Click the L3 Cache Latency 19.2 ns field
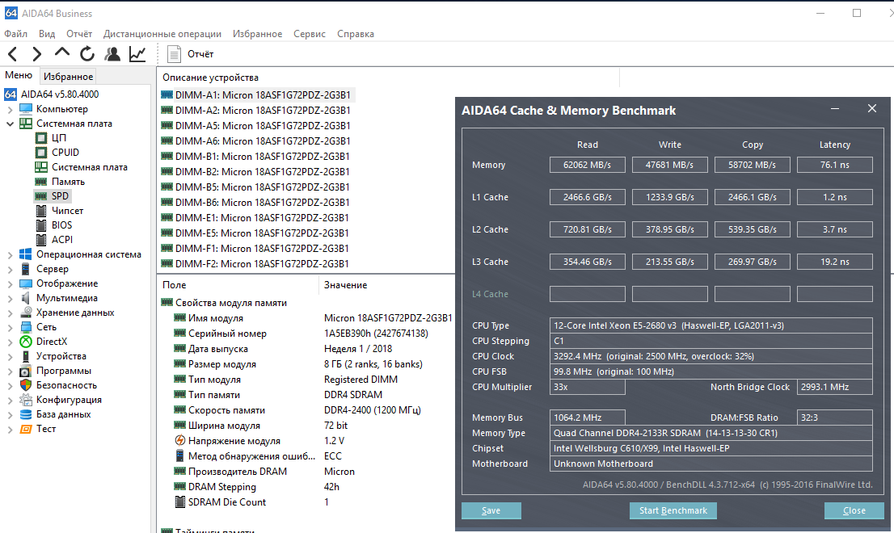 click(x=835, y=262)
